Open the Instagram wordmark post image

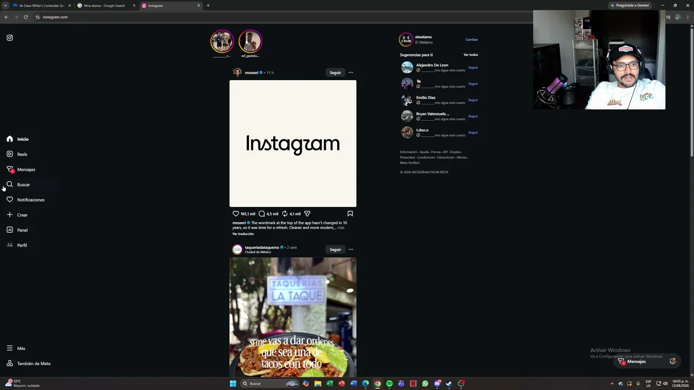293,144
